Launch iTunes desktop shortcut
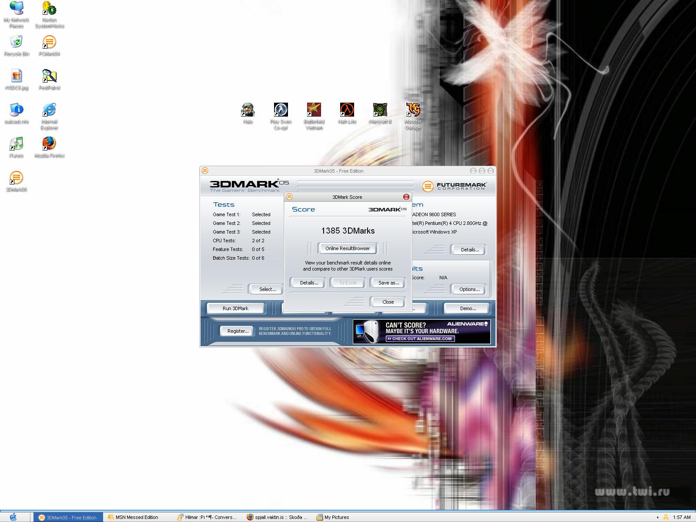This screenshot has width=696, height=522. [16, 144]
